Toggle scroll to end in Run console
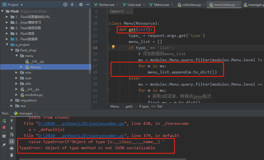Viewport: 264px width, 160px height. pyautogui.click(x=12, y=141)
